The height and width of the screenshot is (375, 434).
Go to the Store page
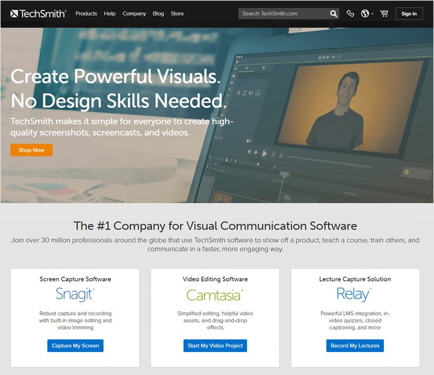coord(177,13)
